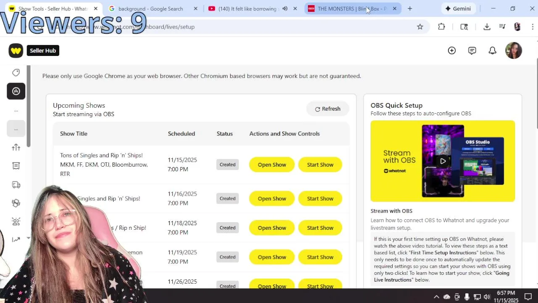538x303 pixels.
Task: Open the taskbar clock 6:57 PM
Action: point(506,297)
